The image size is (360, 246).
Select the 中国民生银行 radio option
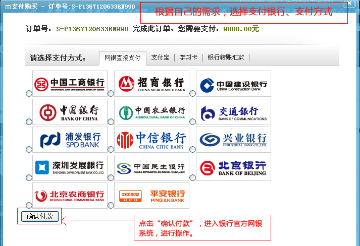(111, 177)
